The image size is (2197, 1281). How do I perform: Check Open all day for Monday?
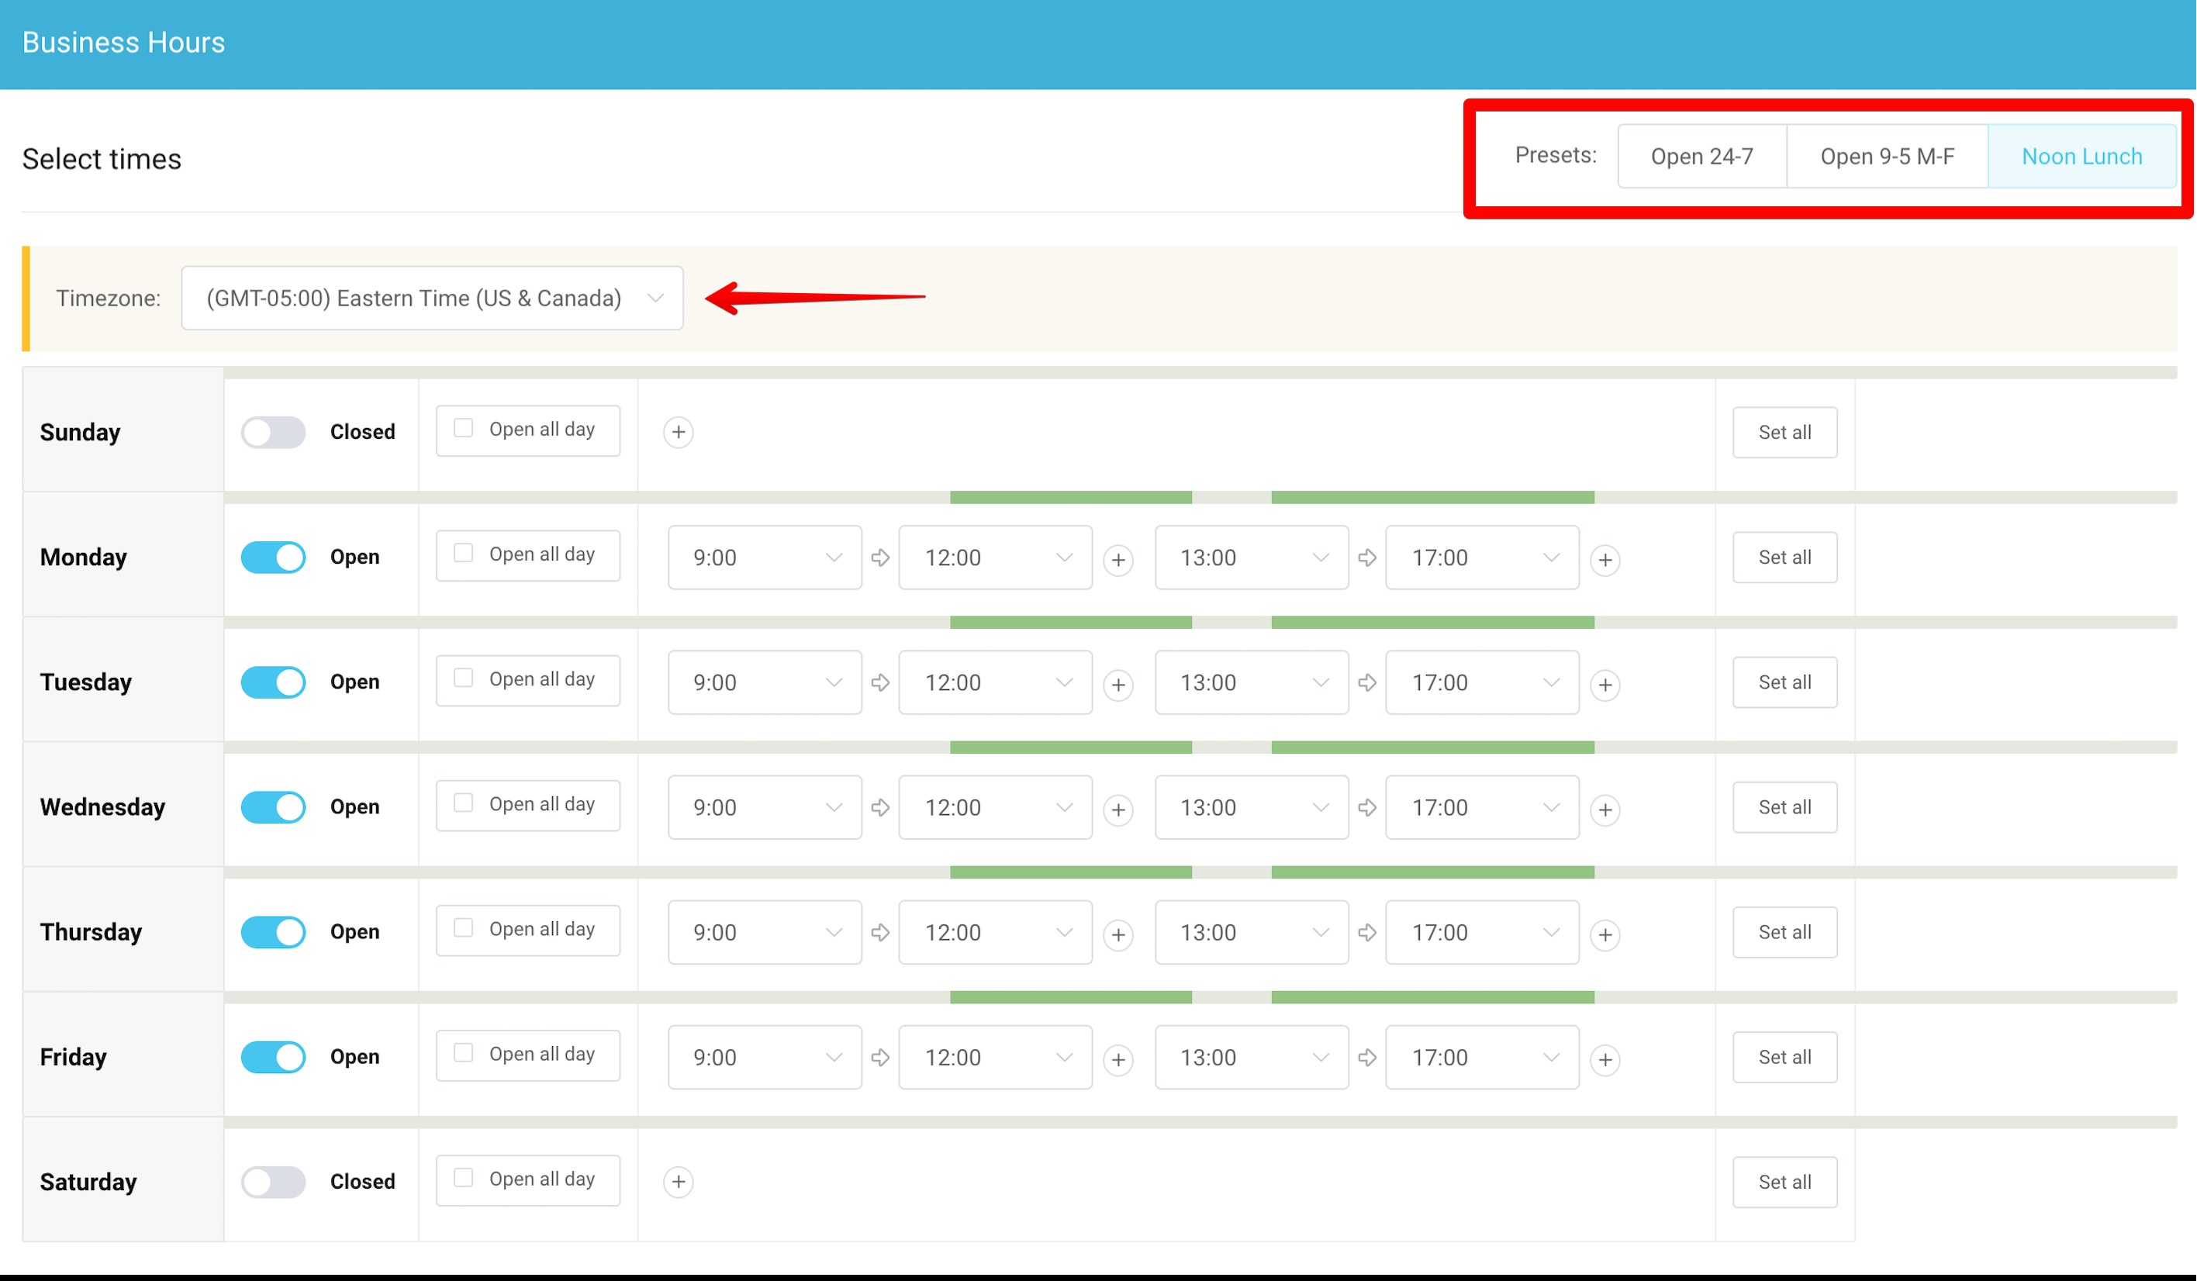[x=464, y=553]
